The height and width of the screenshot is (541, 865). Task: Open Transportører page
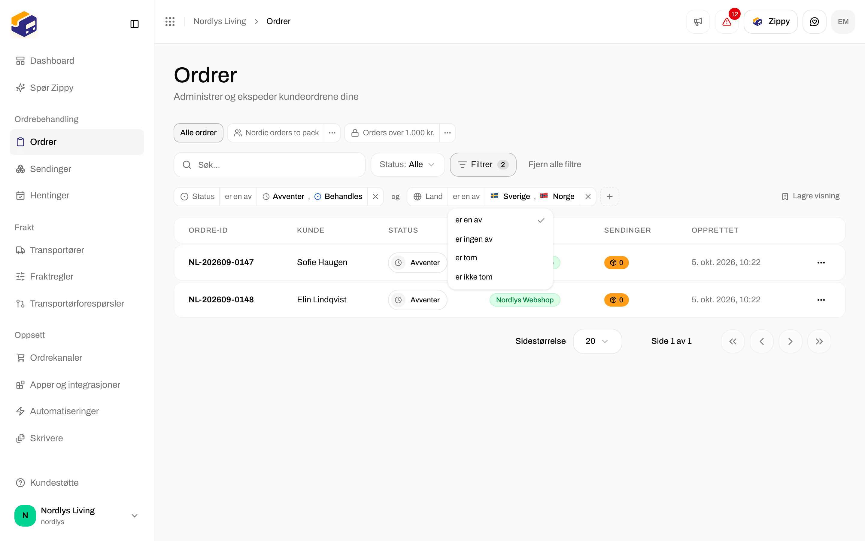pos(77,250)
